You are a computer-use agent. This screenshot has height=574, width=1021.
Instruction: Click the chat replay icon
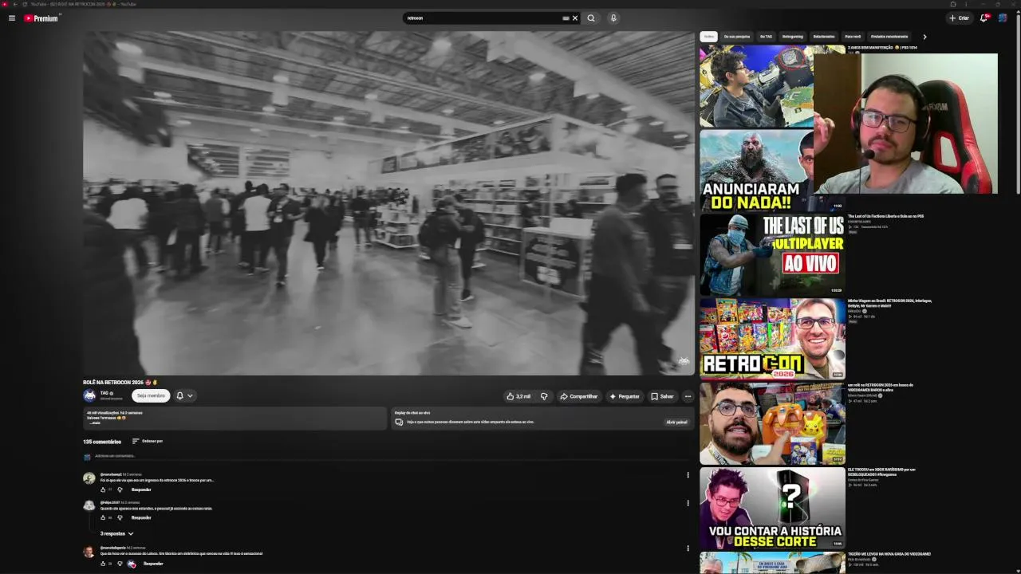(399, 422)
